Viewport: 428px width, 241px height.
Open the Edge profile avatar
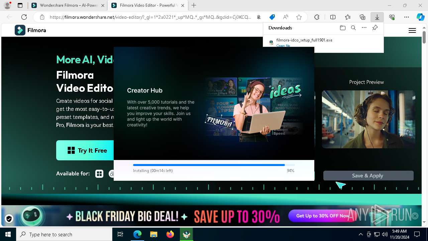click(x=7, y=5)
